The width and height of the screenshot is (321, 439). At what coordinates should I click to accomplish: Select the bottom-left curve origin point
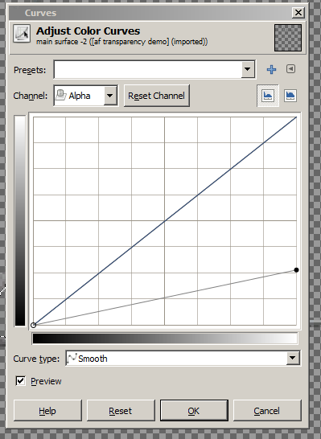pos(33,325)
